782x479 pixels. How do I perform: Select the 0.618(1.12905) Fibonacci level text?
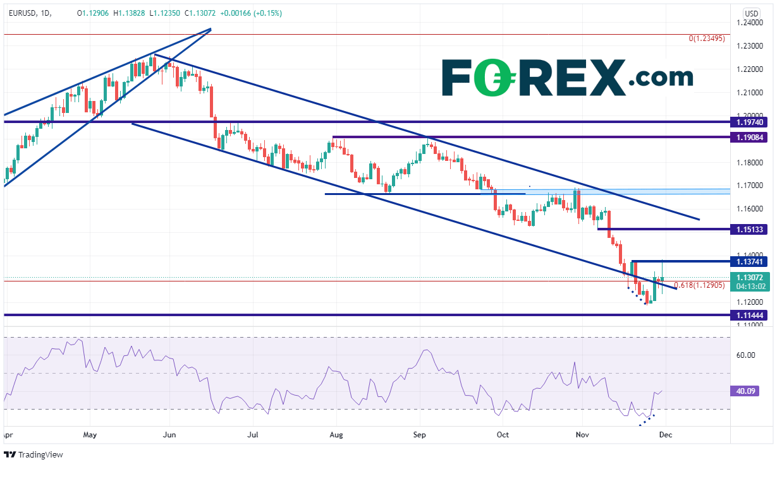[699, 285]
